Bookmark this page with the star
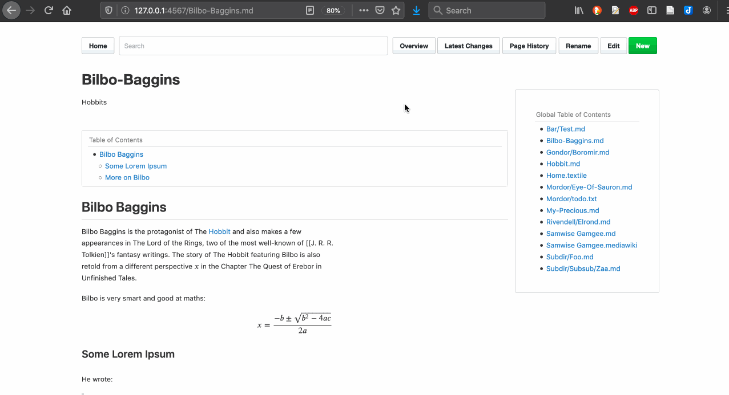The image size is (729, 395). (395, 10)
